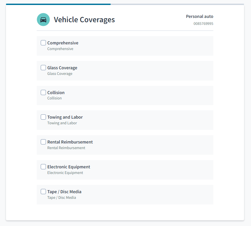Select policy number 0085769995
The height and width of the screenshot is (226, 251).
tap(203, 24)
